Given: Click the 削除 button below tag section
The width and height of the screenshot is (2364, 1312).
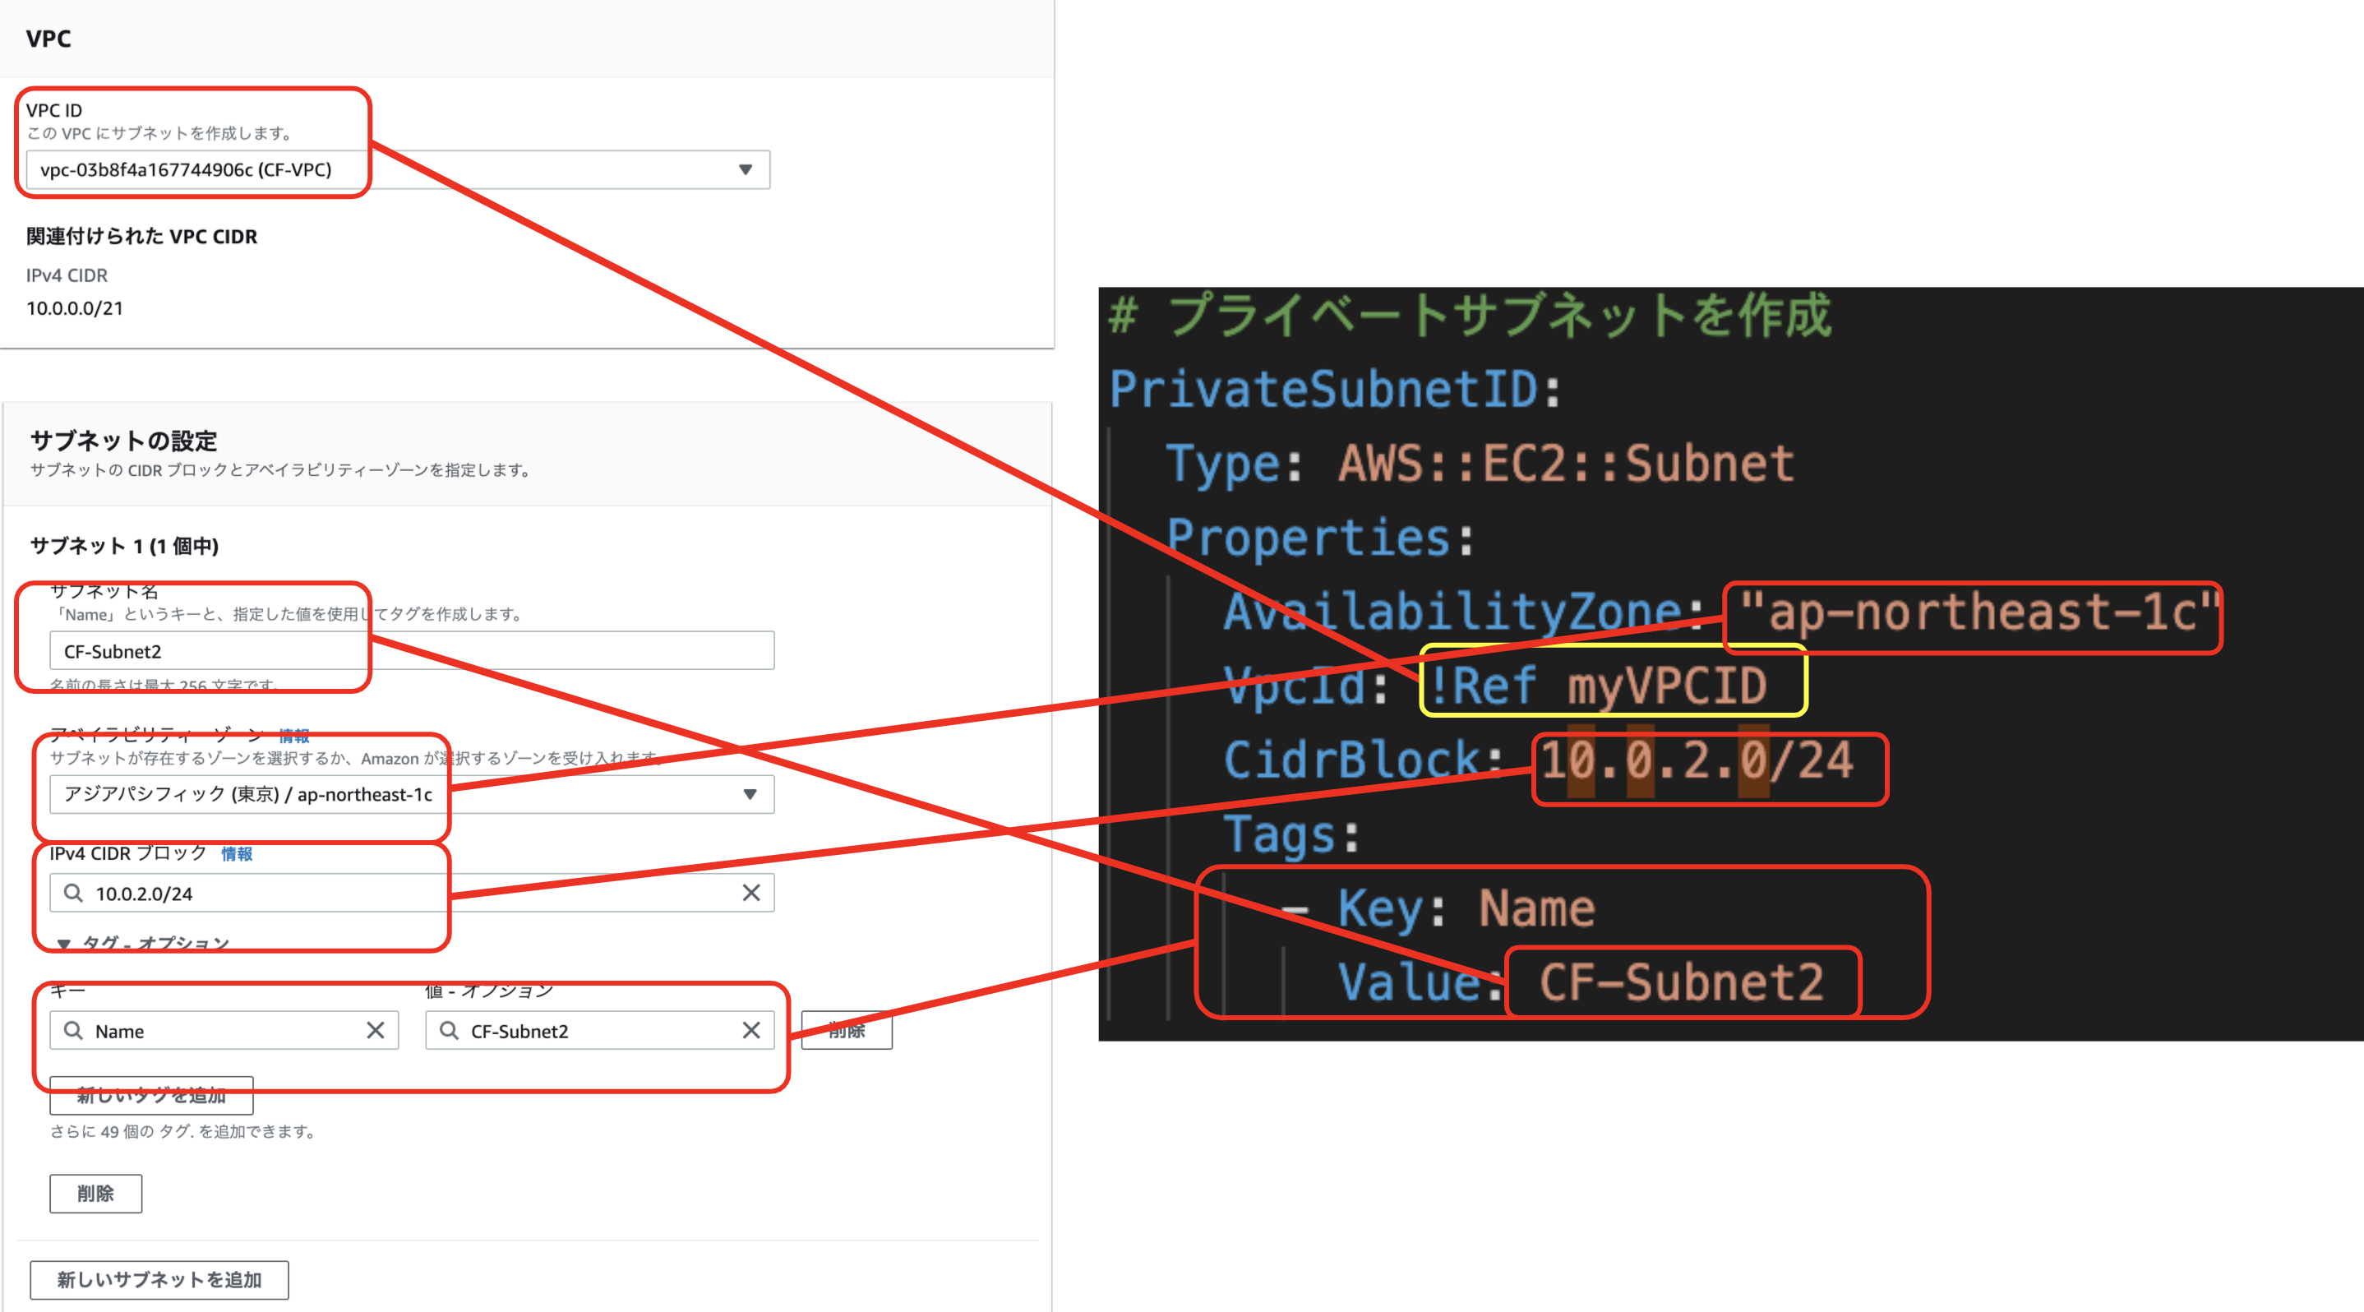Looking at the screenshot, I should click(x=95, y=1194).
